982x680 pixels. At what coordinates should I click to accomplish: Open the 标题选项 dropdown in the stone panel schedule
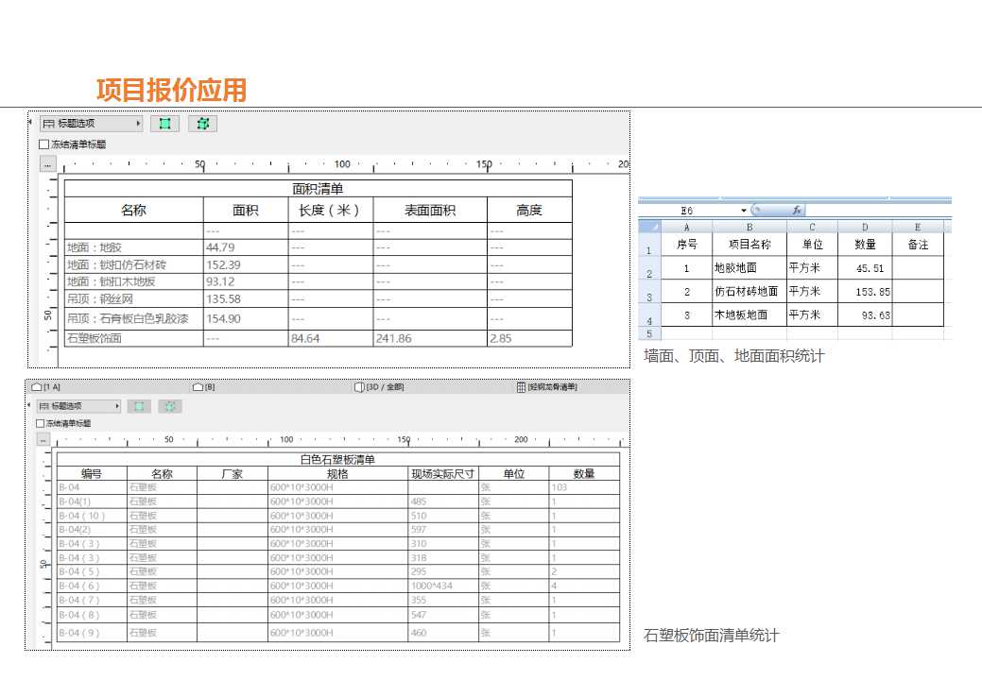[119, 406]
